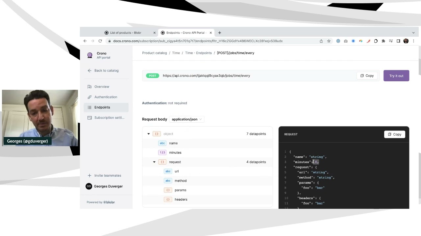Click the Georges Duverger user name
The width and height of the screenshot is (421, 236).
tap(108, 186)
